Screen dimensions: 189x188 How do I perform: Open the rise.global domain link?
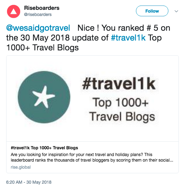[x=21, y=167]
